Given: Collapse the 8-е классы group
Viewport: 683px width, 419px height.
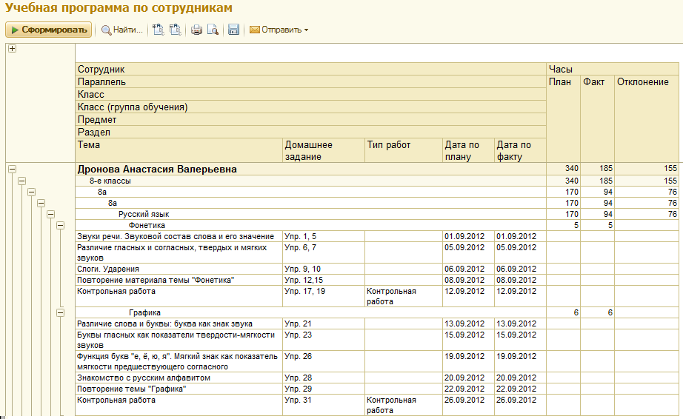Looking at the screenshot, I should [21, 181].
